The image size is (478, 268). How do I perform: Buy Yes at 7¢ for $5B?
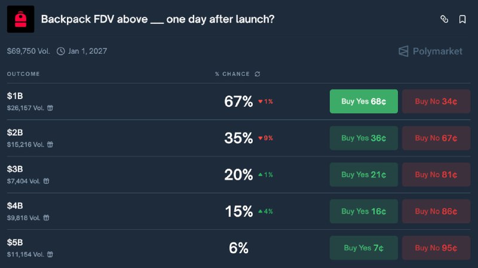(363, 248)
